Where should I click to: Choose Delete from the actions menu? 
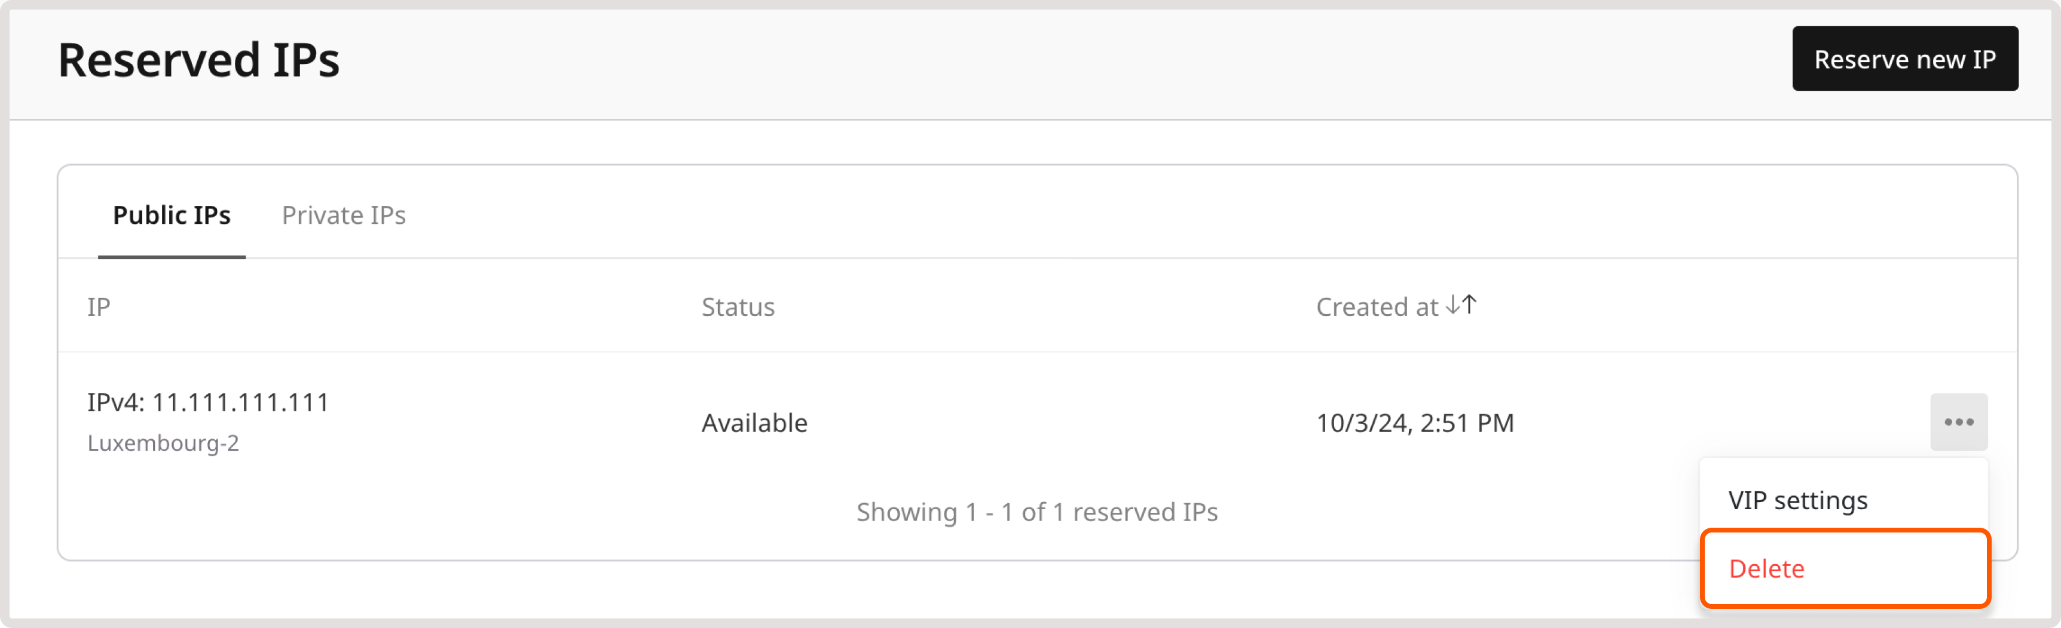[1766, 569]
